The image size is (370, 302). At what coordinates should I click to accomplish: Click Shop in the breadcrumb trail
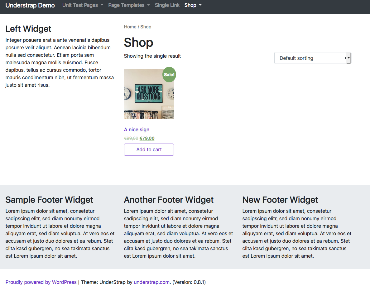point(146,27)
